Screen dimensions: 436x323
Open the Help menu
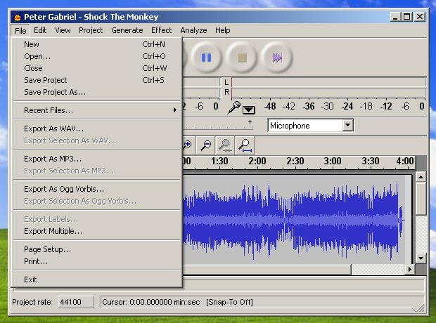coord(222,30)
